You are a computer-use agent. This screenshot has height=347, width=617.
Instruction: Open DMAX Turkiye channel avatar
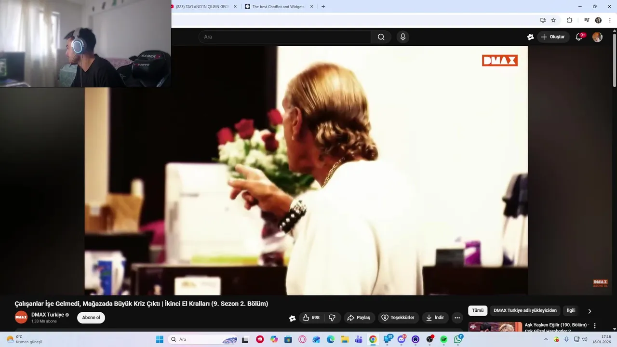click(x=21, y=317)
